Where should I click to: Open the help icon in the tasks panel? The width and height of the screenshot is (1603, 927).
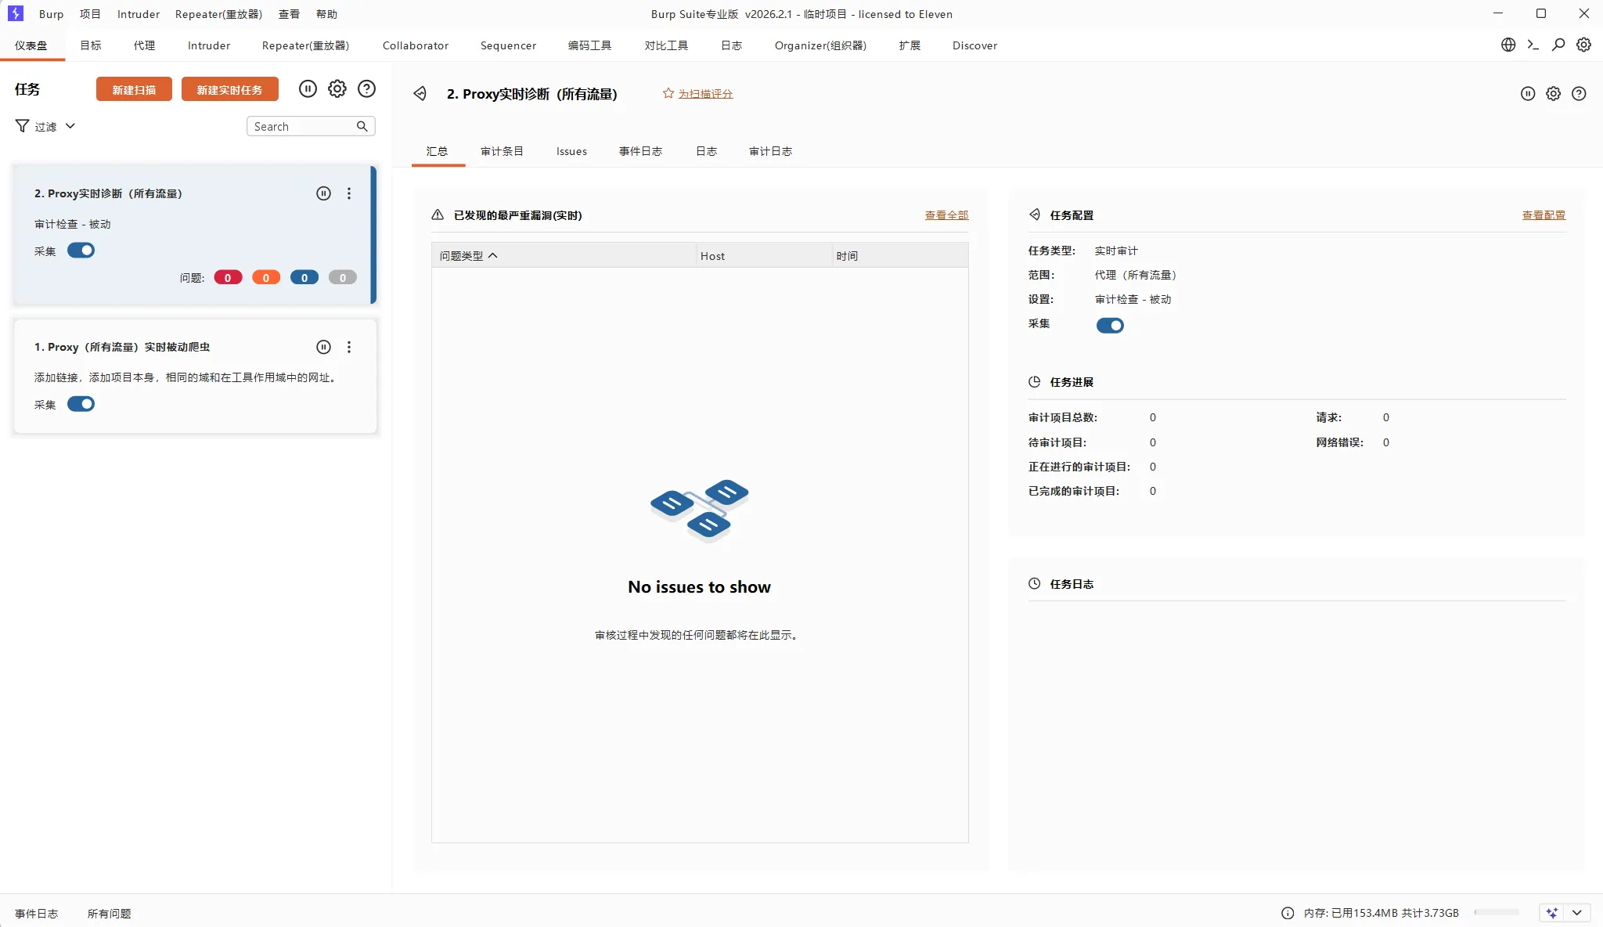pyautogui.click(x=366, y=88)
